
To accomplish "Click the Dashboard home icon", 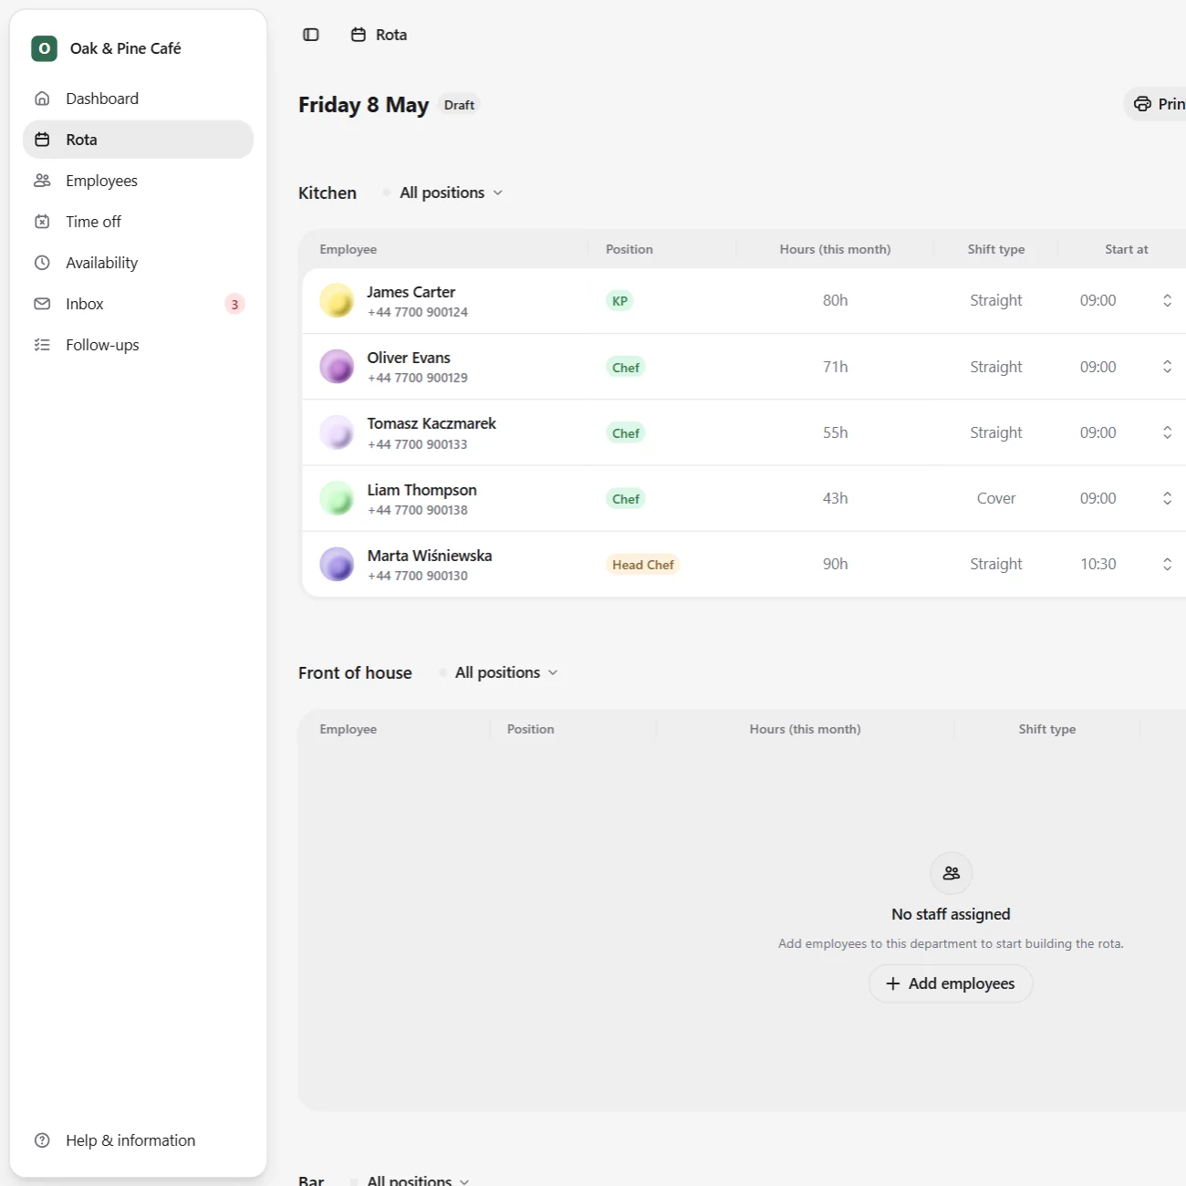I will coord(42,99).
